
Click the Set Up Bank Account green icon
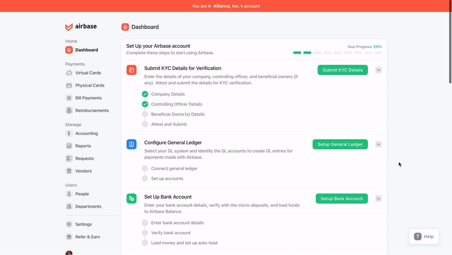pyautogui.click(x=131, y=199)
